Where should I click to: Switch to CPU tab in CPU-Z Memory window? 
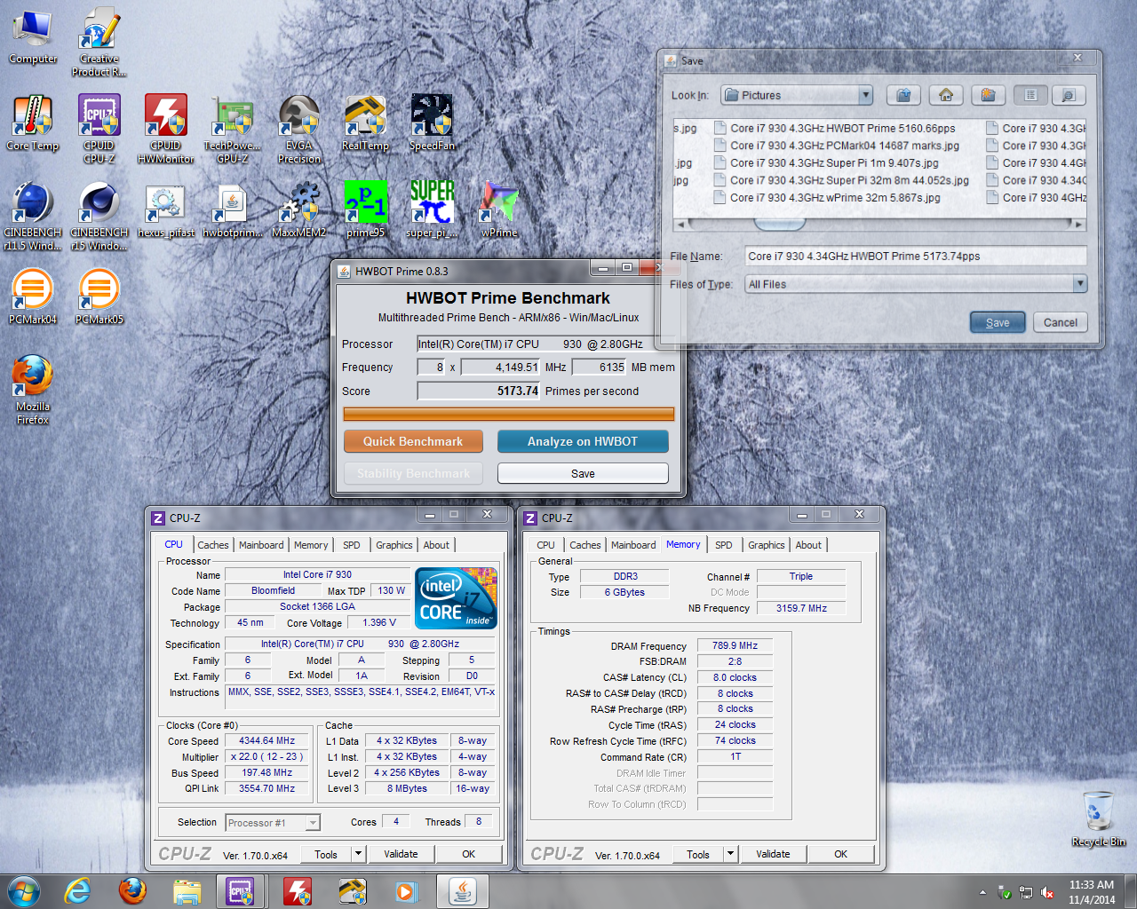[x=545, y=545]
